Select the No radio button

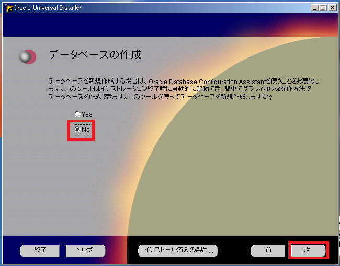tap(77, 129)
